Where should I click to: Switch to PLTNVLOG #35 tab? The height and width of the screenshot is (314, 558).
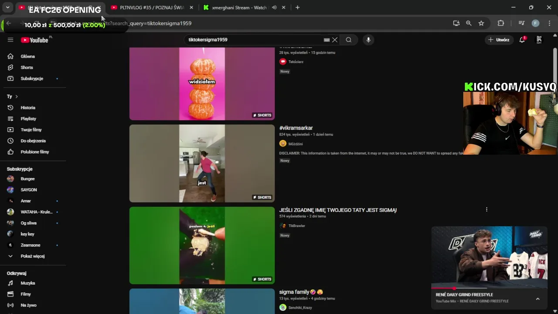152,7
